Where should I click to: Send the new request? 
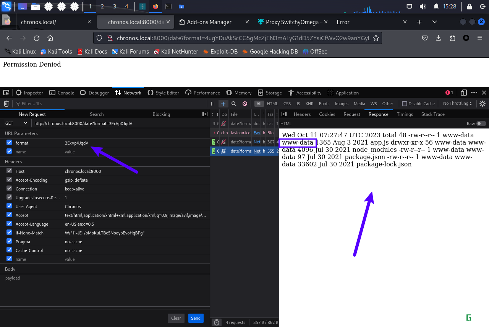[x=196, y=318]
